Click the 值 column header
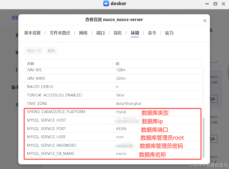Screen dimensions: 229x169 pyautogui.click(x=117, y=64)
